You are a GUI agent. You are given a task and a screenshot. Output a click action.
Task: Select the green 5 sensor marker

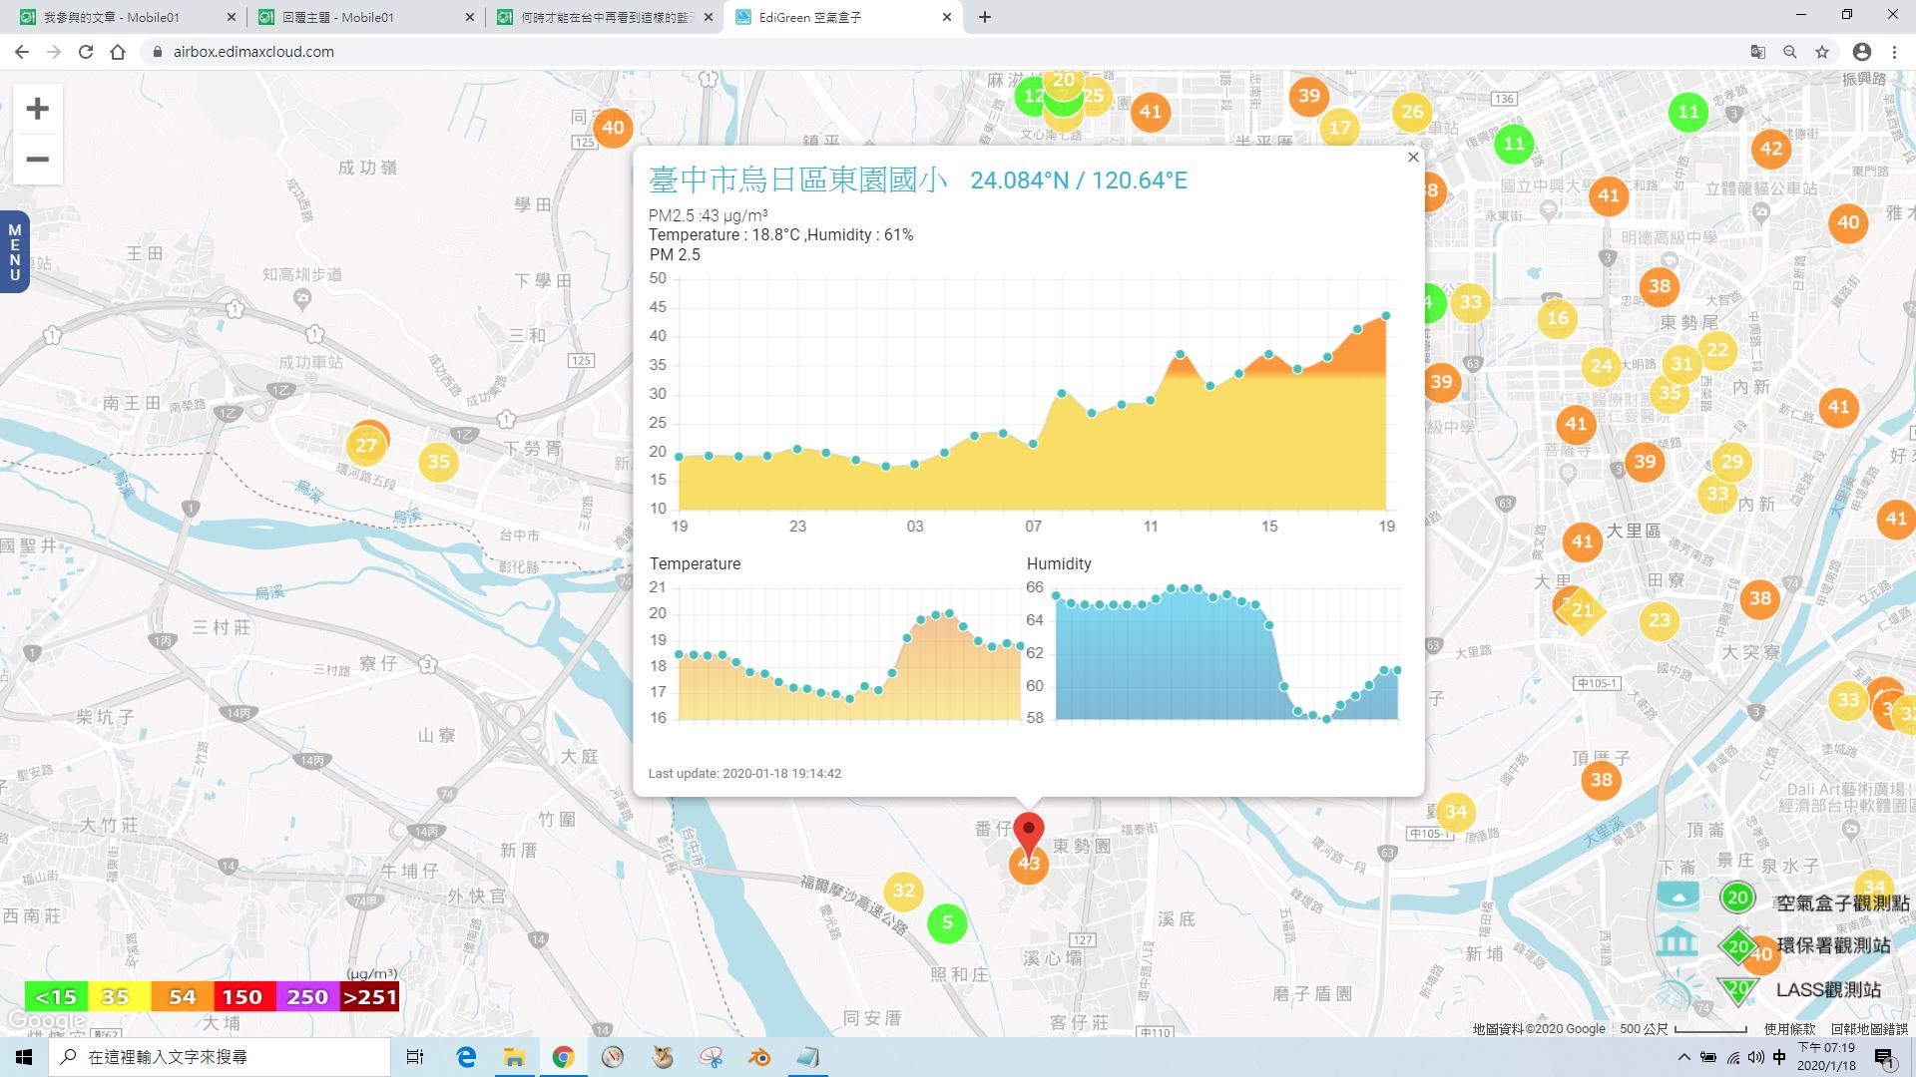pos(947,922)
